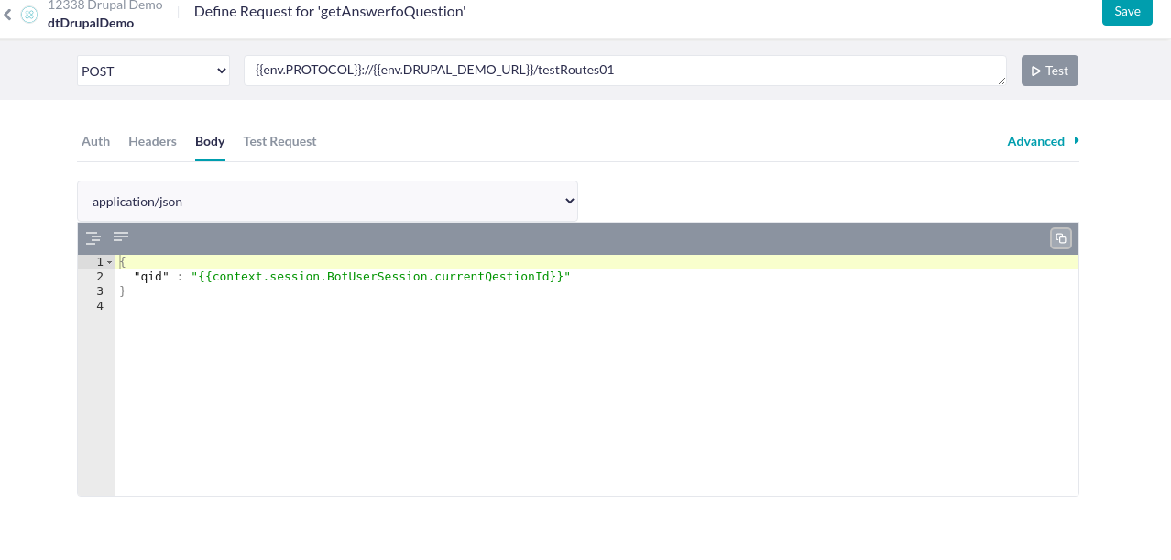1171x560 pixels.
Task: Click the closing brace on line 3
Action: click(x=123, y=291)
